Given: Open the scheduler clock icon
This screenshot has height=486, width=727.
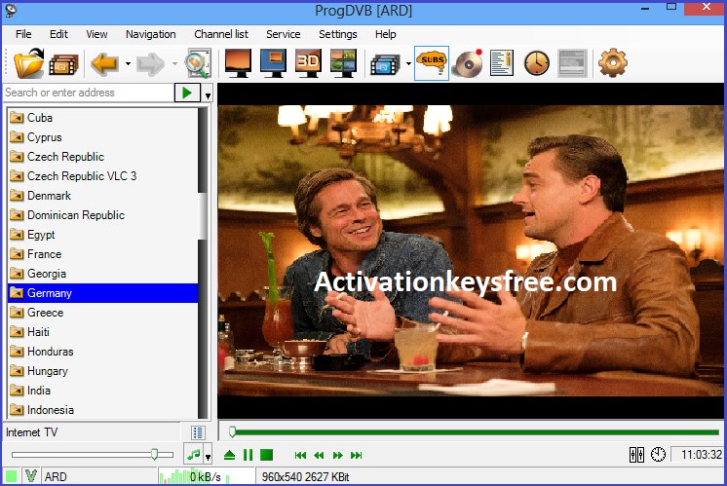Looking at the screenshot, I should [537, 63].
